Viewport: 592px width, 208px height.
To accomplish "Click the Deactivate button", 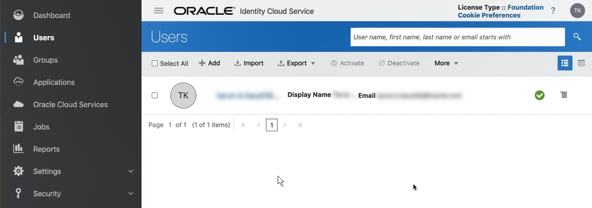I will [399, 63].
